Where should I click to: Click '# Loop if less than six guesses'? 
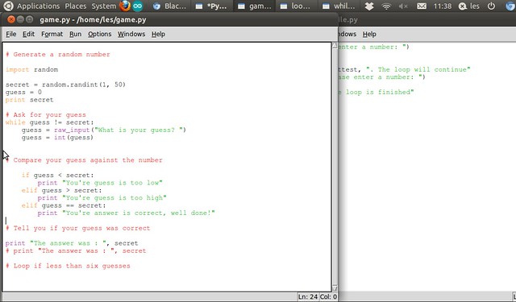tap(68, 267)
